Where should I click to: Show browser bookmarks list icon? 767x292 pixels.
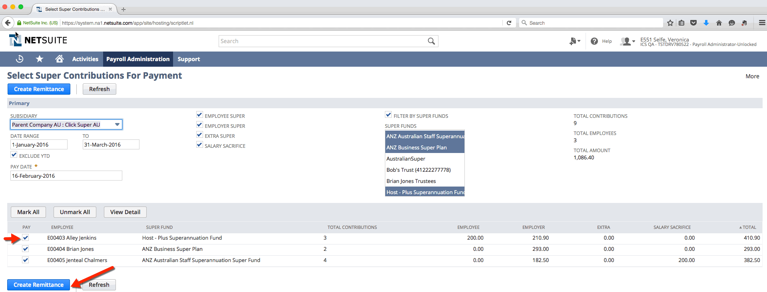[681, 23]
